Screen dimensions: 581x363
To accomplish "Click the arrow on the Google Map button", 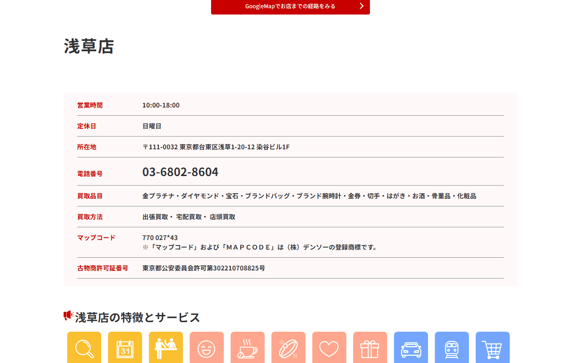I will (x=361, y=6).
